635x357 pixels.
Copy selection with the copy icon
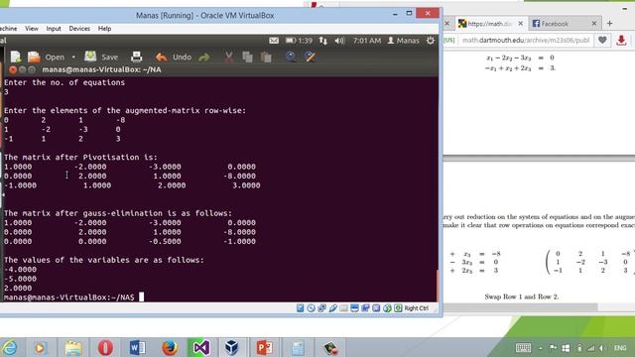[x=247, y=58]
